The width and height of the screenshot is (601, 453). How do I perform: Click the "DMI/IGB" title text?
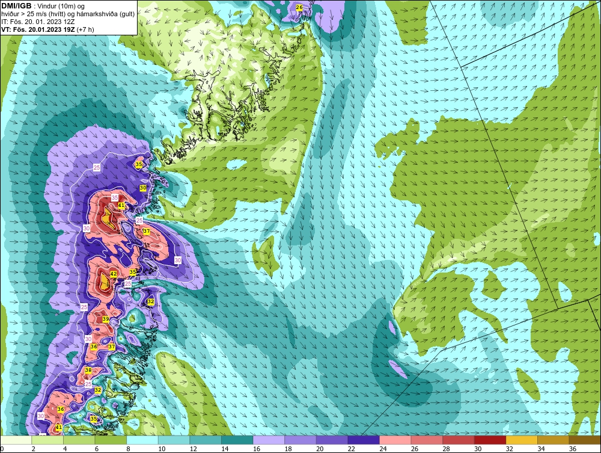pos(16,6)
